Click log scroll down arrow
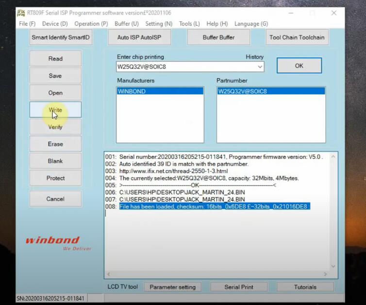This screenshot has height=305, width=366. 333,266
